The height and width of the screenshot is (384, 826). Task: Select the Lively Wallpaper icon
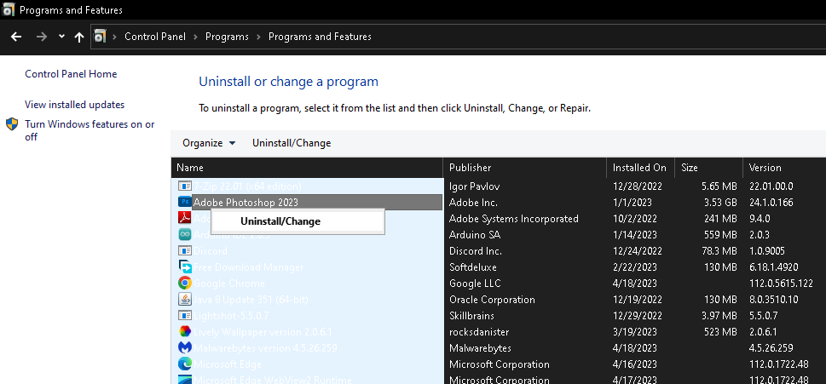click(184, 332)
